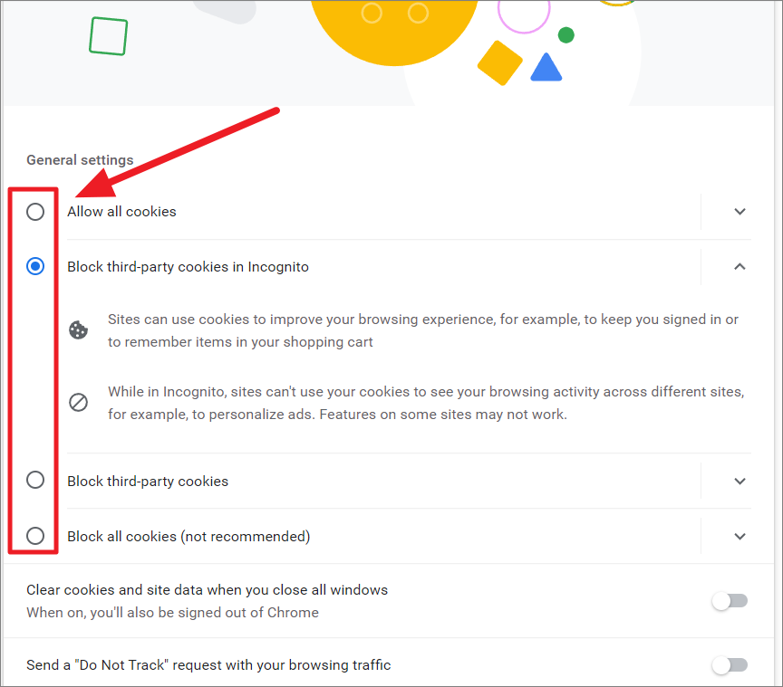Screen dimensions: 783x687
Task: Select the Allow all cookies radio button
Action: click(35, 212)
